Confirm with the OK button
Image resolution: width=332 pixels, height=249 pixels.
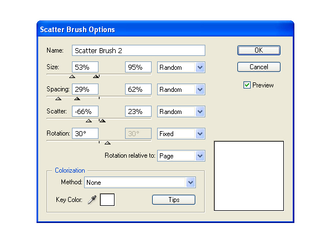259,50
